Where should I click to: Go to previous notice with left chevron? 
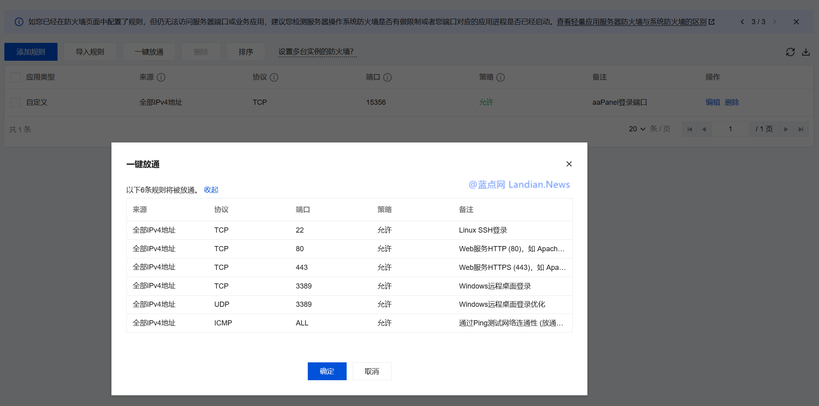pos(742,22)
